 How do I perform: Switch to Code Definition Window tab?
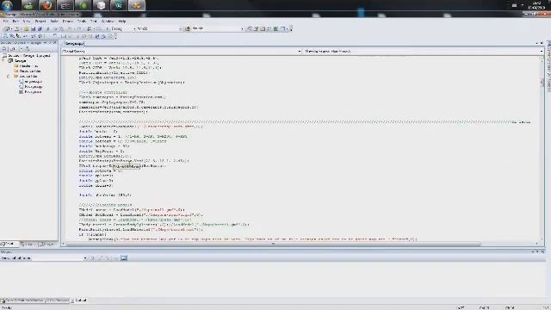tap(22, 301)
